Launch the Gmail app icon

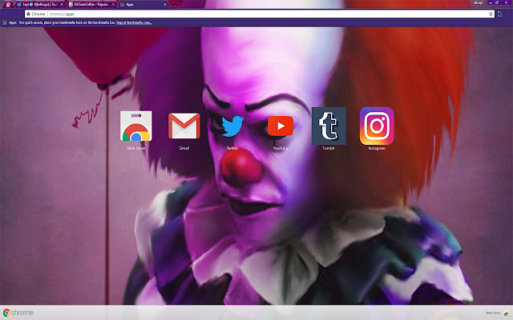click(x=184, y=126)
